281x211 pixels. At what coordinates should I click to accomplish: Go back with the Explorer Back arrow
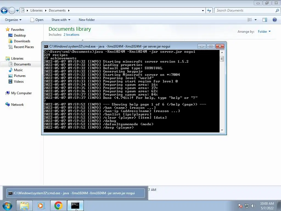[4, 11]
